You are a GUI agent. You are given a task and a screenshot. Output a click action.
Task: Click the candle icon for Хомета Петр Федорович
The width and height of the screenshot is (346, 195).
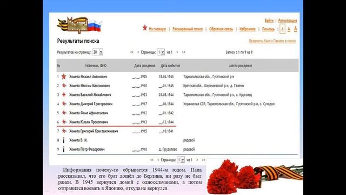click(64, 149)
